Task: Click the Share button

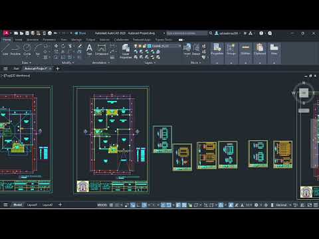Action: coord(80,33)
